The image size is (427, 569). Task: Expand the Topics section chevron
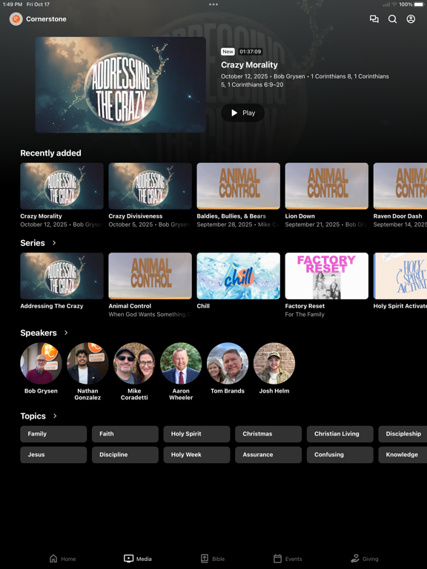55,416
